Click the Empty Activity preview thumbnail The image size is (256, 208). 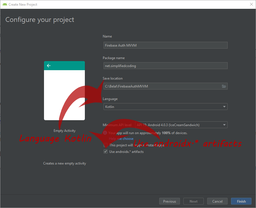64,91
